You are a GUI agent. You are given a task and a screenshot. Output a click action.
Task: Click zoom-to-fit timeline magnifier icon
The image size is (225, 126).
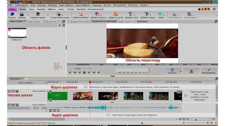[x=184, y=119]
